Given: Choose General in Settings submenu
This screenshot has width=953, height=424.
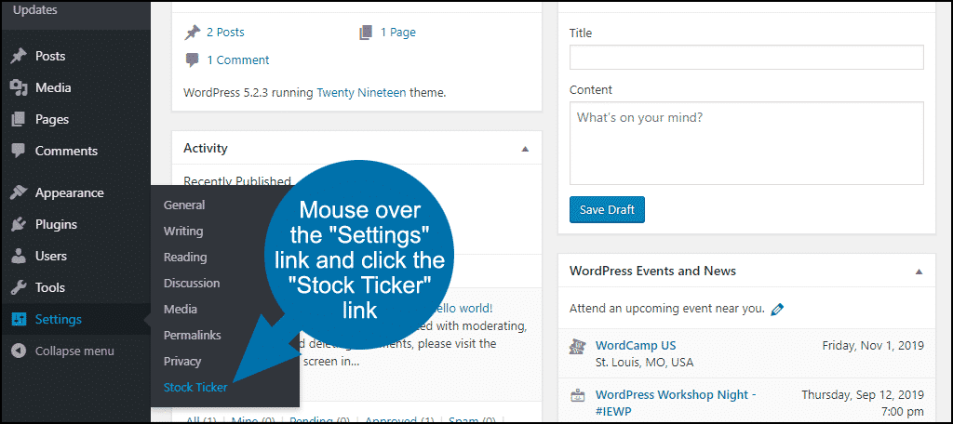Looking at the screenshot, I should pos(184,205).
